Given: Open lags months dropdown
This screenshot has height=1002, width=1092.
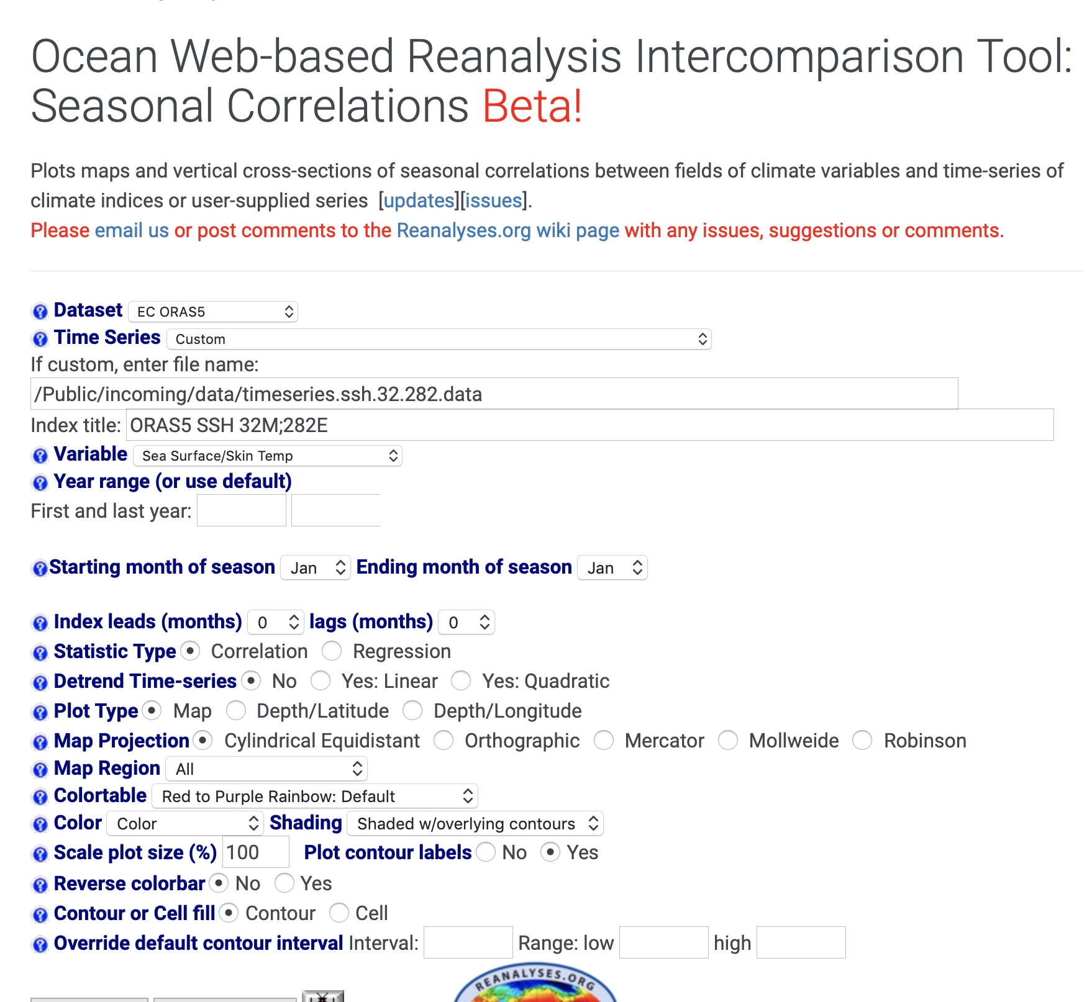Looking at the screenshot, I should click(x=466, y=622).
